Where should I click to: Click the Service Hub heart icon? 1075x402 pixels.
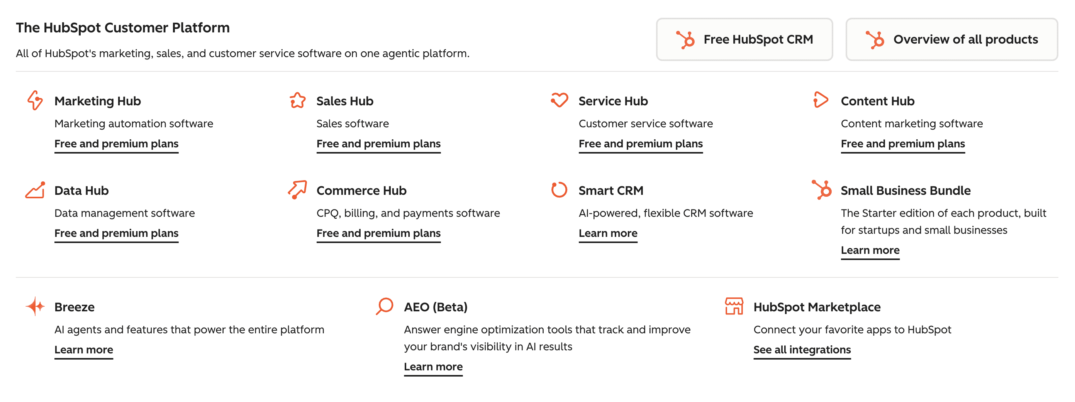pyautogui.click(x=559, y=100)
